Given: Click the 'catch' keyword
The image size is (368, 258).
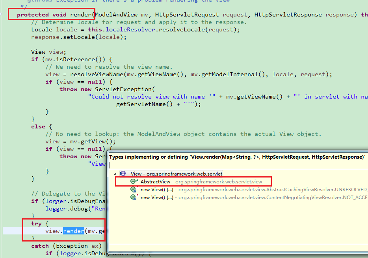Looking at the screenshot, I should 40,246.
